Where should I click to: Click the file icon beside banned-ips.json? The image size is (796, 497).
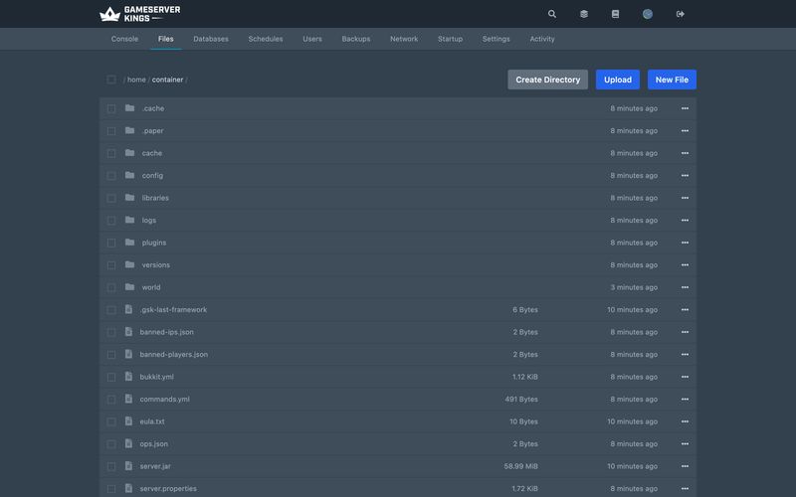point(129,331)
